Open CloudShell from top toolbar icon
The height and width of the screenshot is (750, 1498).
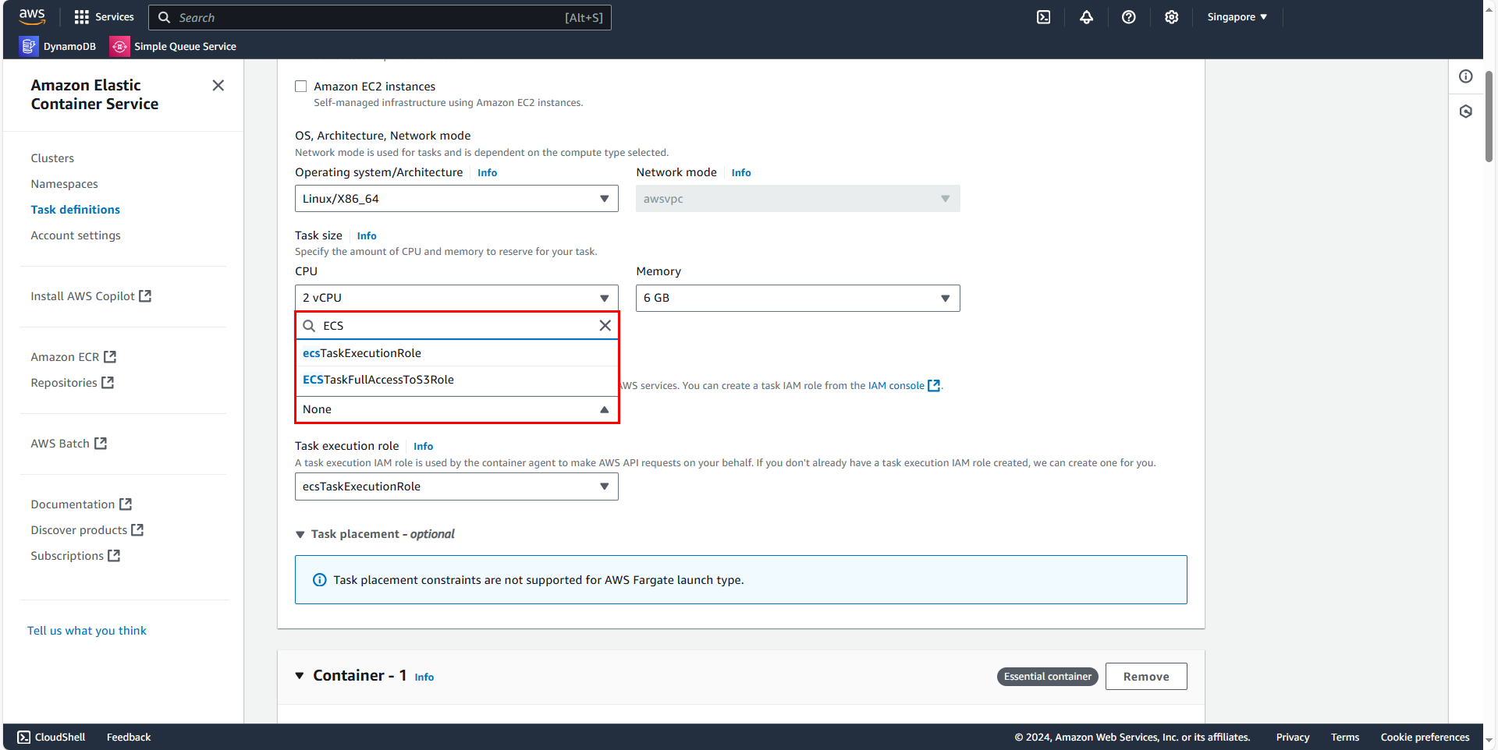click(1043, 17)
